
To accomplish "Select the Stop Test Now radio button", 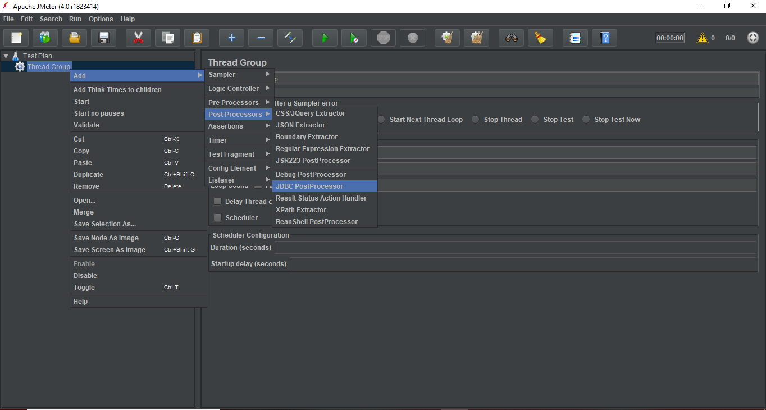I will (586, 120).
